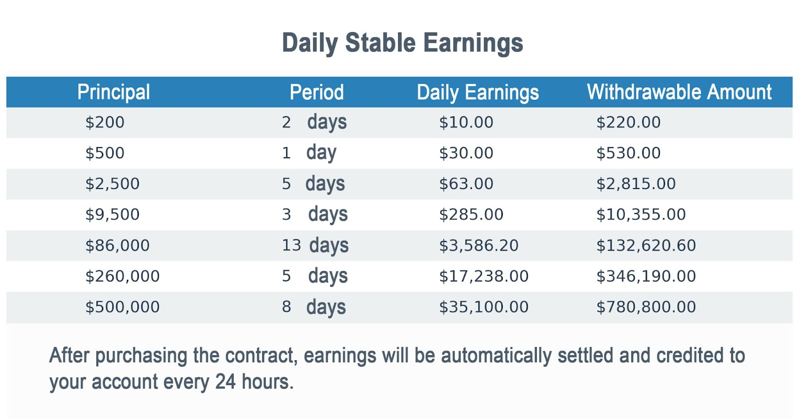This screenshot has width=799, height=419.
Task: Select the Principal column header
Action: click(113, 92)
